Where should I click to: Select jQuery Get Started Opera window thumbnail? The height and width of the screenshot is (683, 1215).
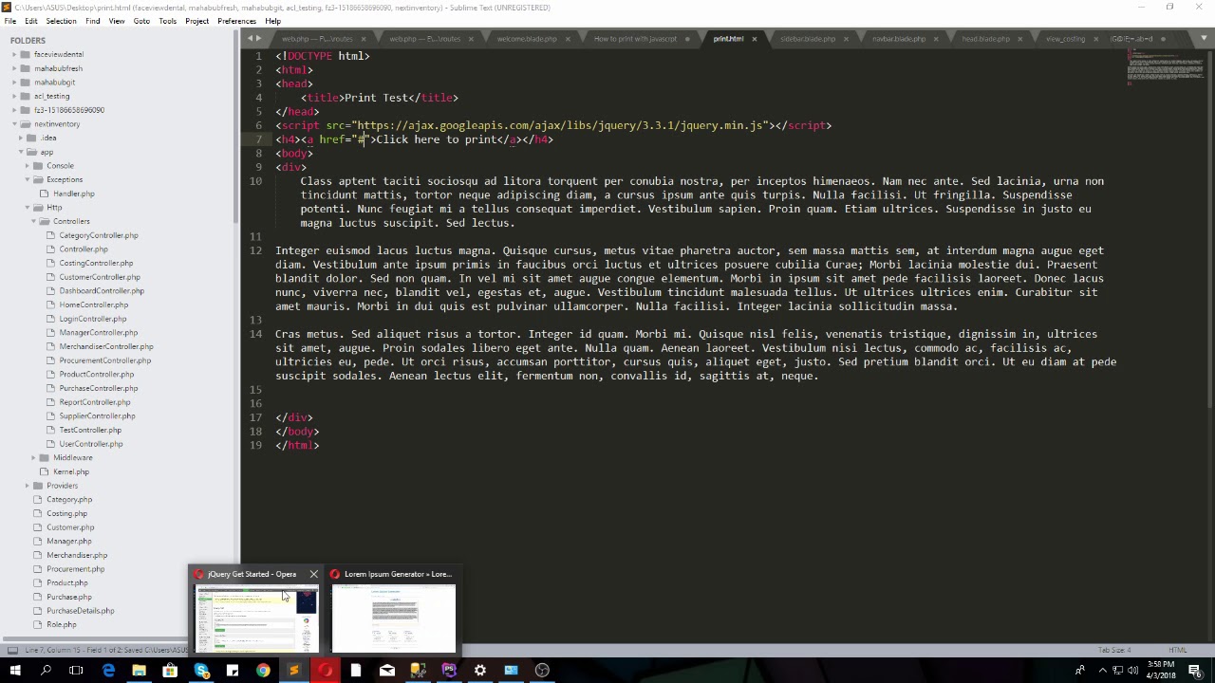pos(256,618)
